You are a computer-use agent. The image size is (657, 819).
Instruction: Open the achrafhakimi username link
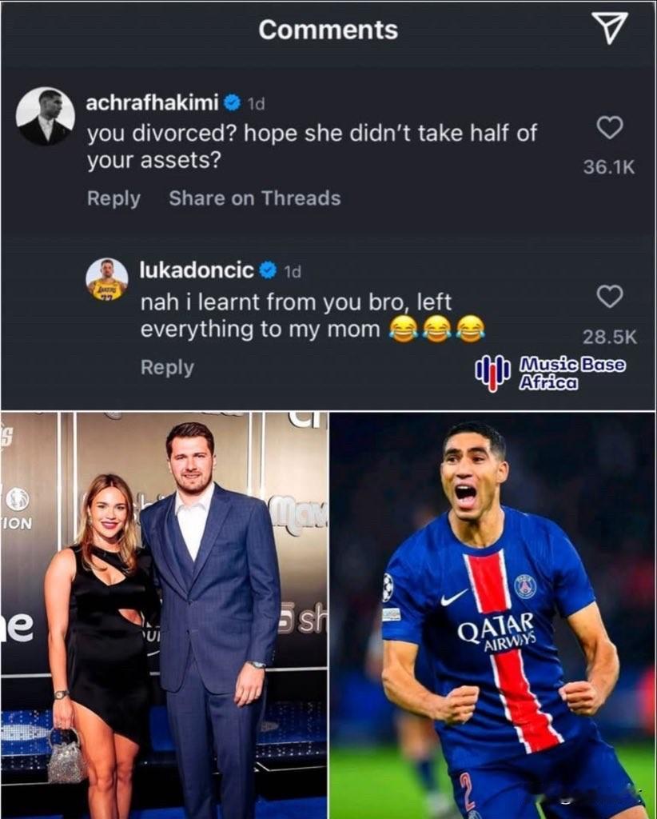(x=152, y=103)
